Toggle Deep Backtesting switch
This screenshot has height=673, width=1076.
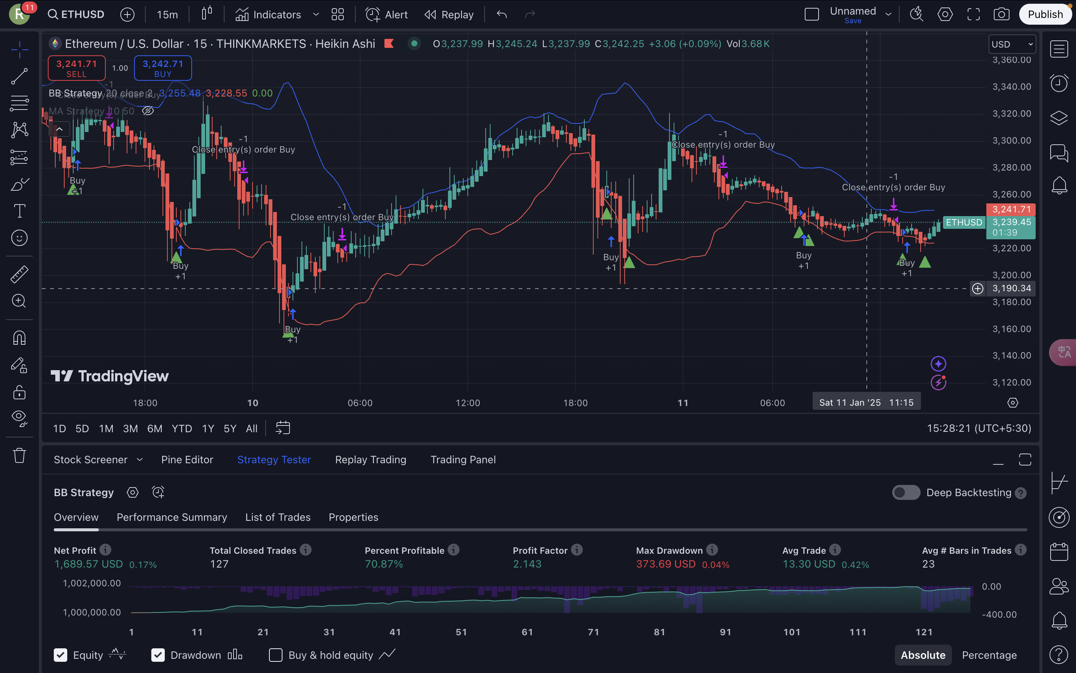pos(906,492)
